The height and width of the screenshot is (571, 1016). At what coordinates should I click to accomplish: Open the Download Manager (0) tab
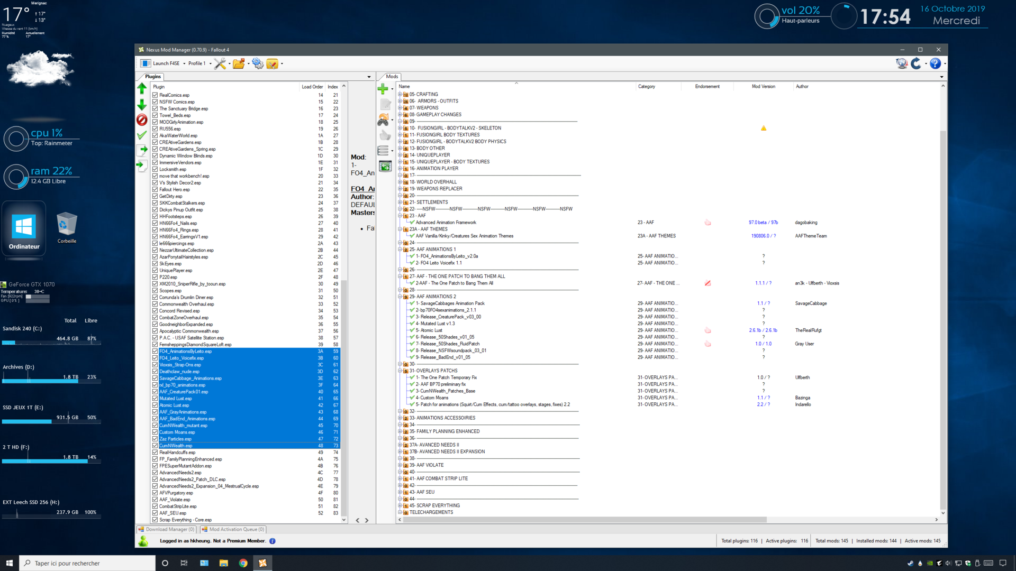[x=166, y=529]
